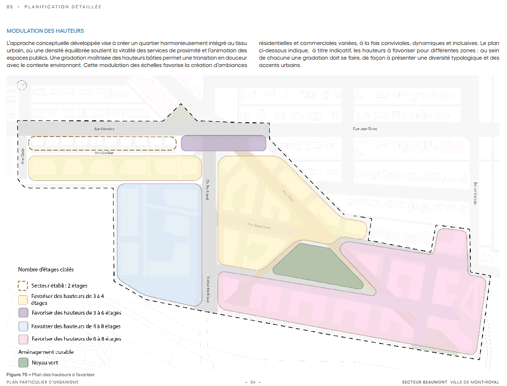
Task: Click the purple '3 à 6 étages' legend swatch
Action: (x=23, y=312)
